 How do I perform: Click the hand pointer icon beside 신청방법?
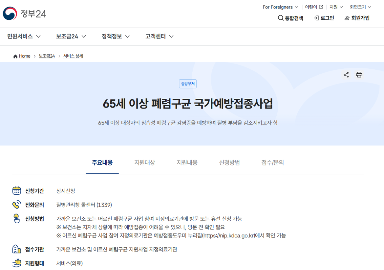point(16,218)
